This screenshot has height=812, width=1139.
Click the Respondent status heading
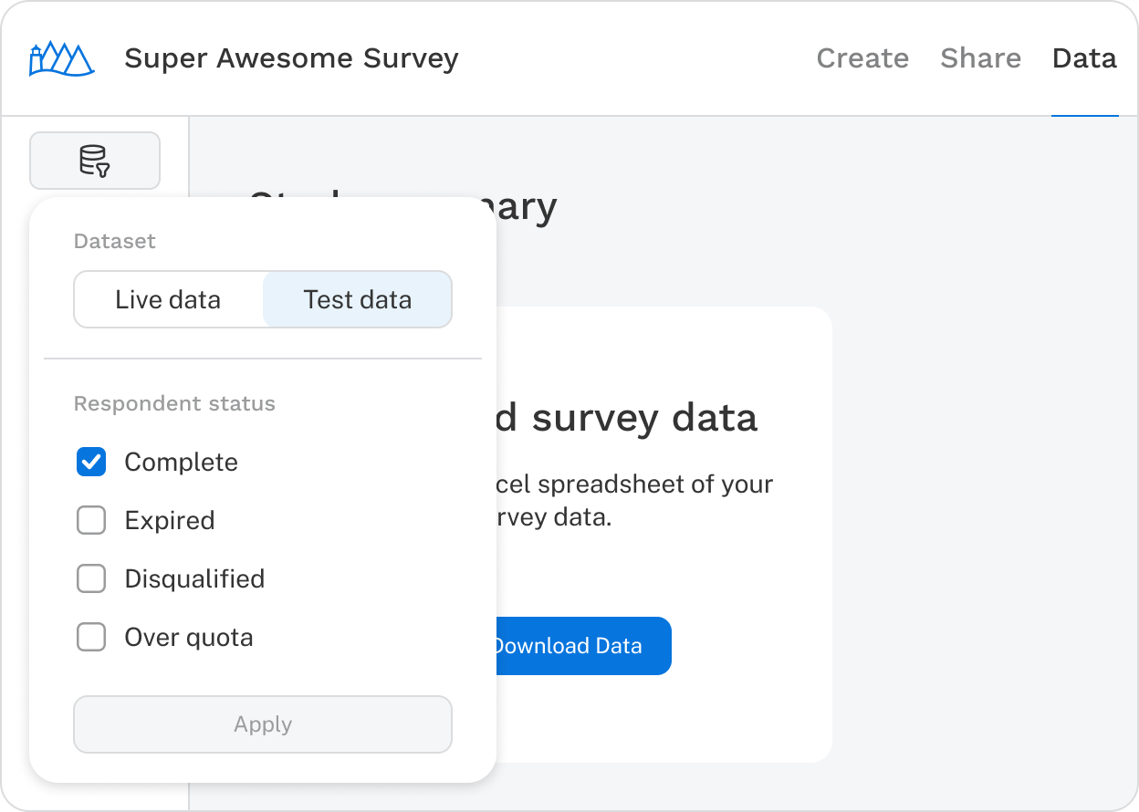pos(173,402)
